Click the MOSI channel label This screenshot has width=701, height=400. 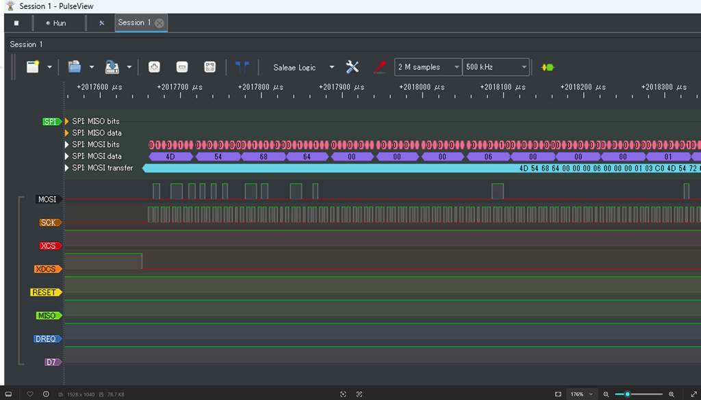click(x=49, y=199)
